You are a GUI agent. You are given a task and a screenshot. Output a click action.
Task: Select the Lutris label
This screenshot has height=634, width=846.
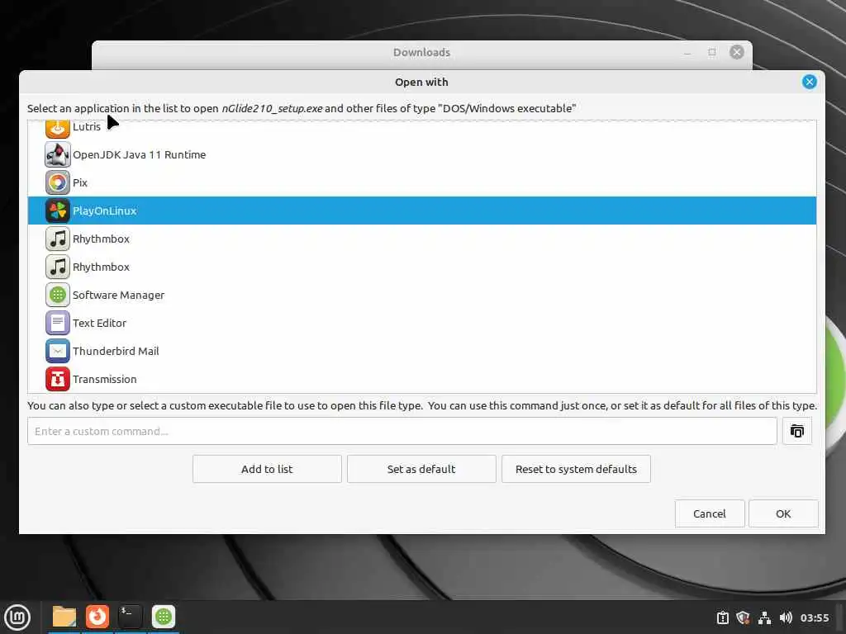[x=86, y=127]
